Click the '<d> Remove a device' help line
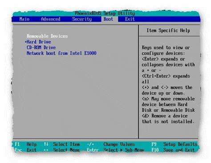The width and height of the screenshot is (211, 163). pyautogui.click(x=165, y=116)
